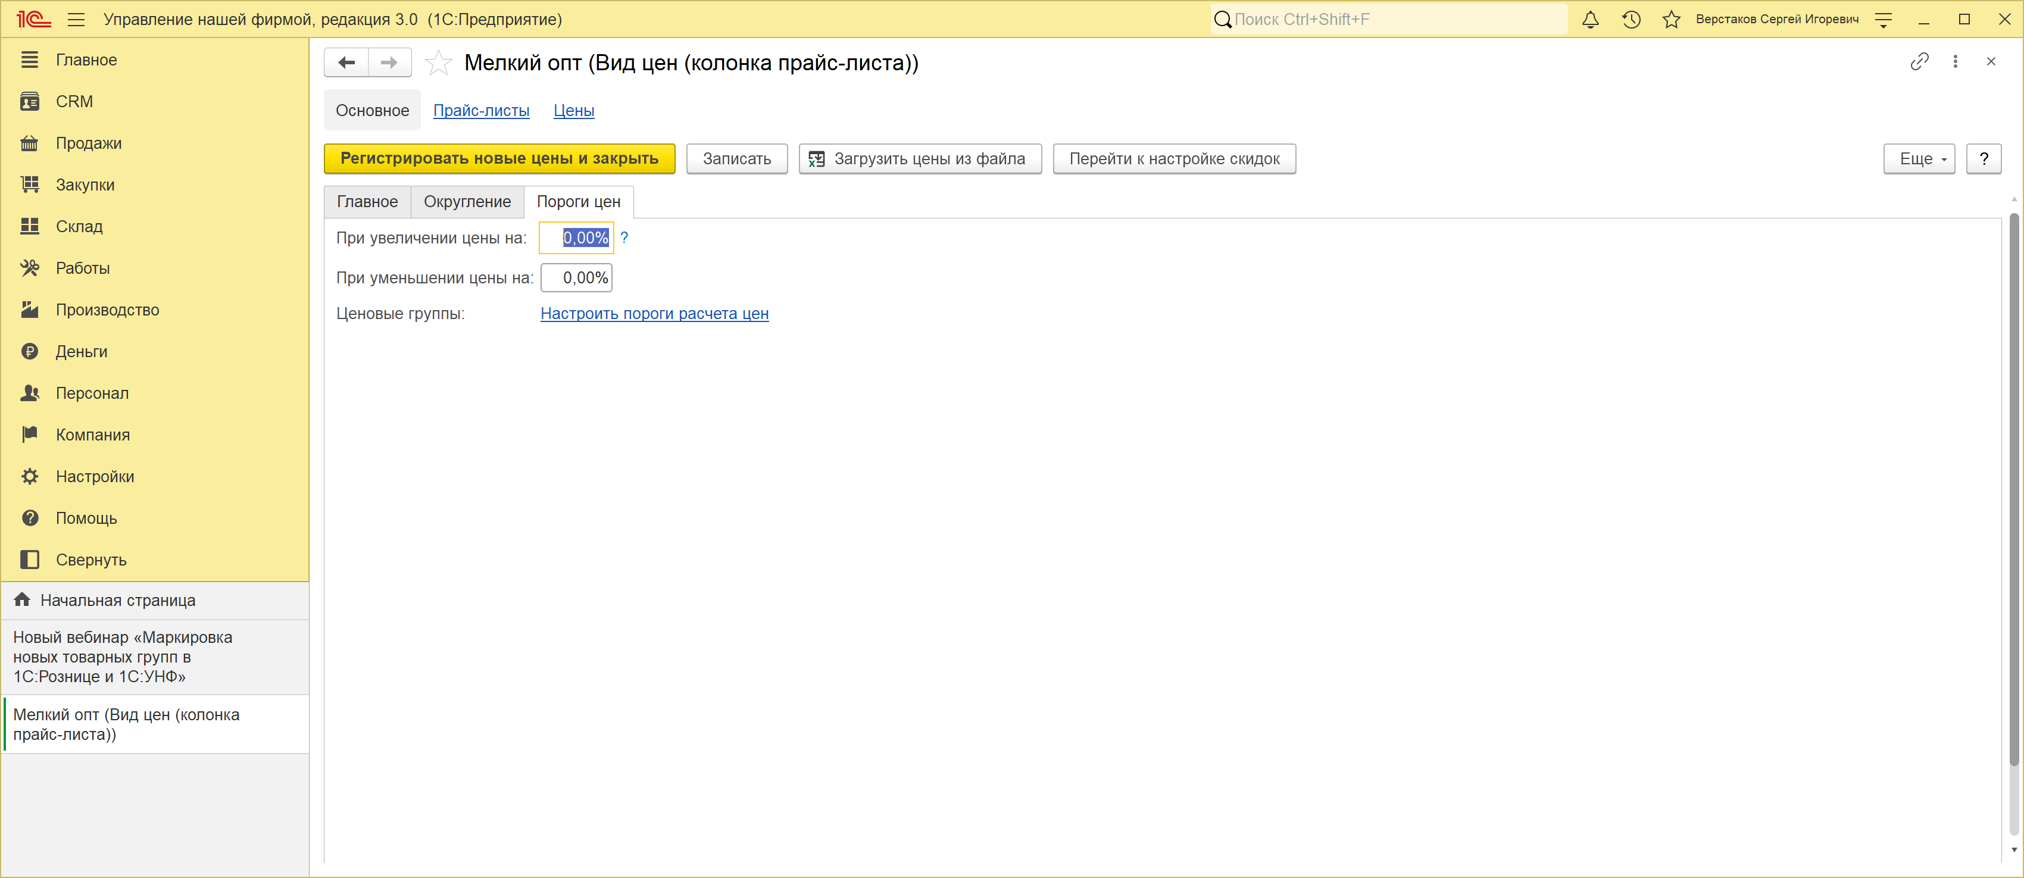Viewport: 2024px width, 878px height.
Task: Click Перейти к настройке скидок
Action: [x=1175, y=159]
